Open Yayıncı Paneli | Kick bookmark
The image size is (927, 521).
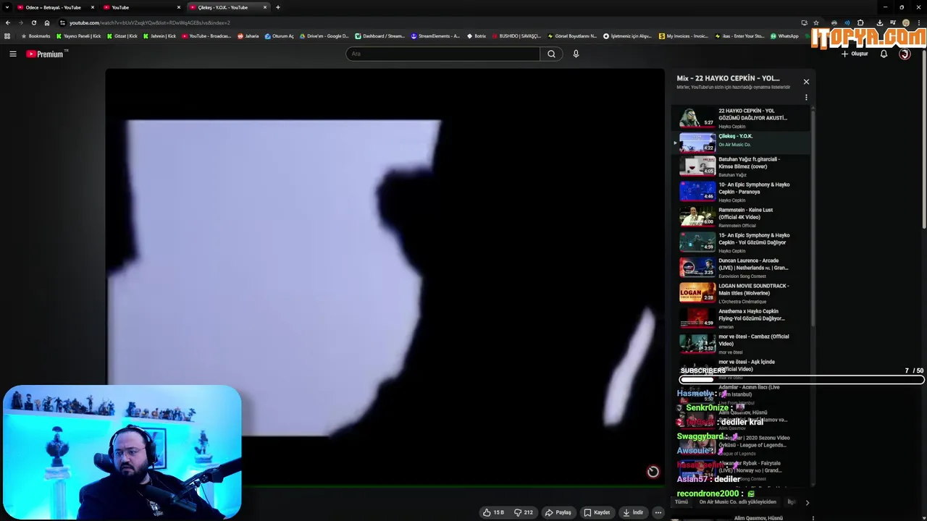click(79, 36)
